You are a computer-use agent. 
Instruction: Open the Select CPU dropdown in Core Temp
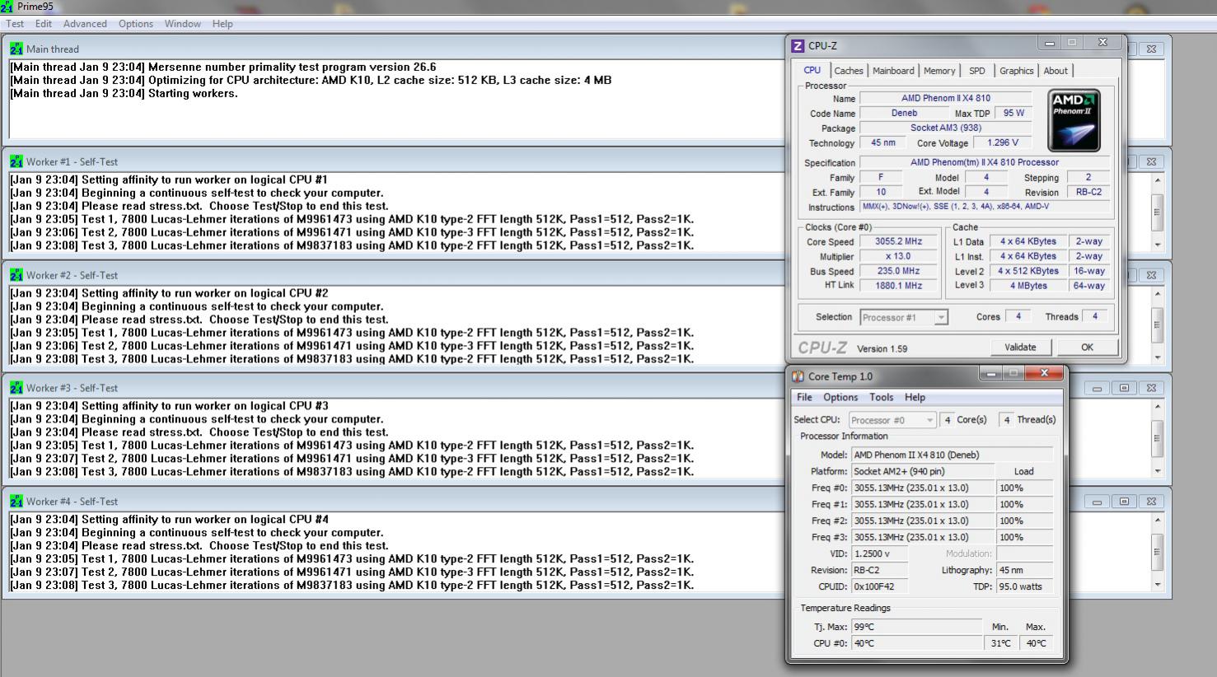pyautogui.click(x=892, y=420)
